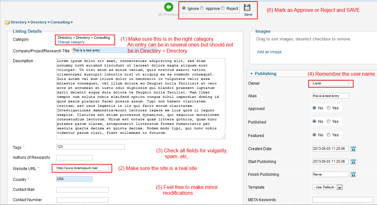Collapse the Publishing panel
Screen dimensions: 377x205
251,74
